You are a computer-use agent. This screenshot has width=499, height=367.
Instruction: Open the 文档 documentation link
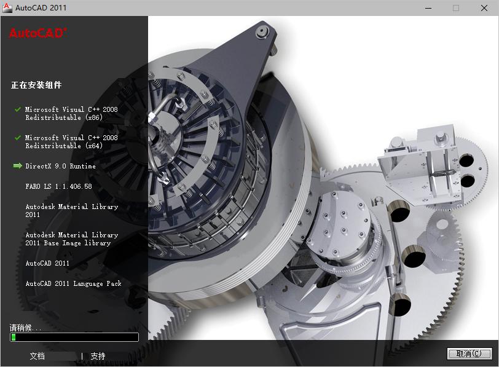click(x=36, y=356)
